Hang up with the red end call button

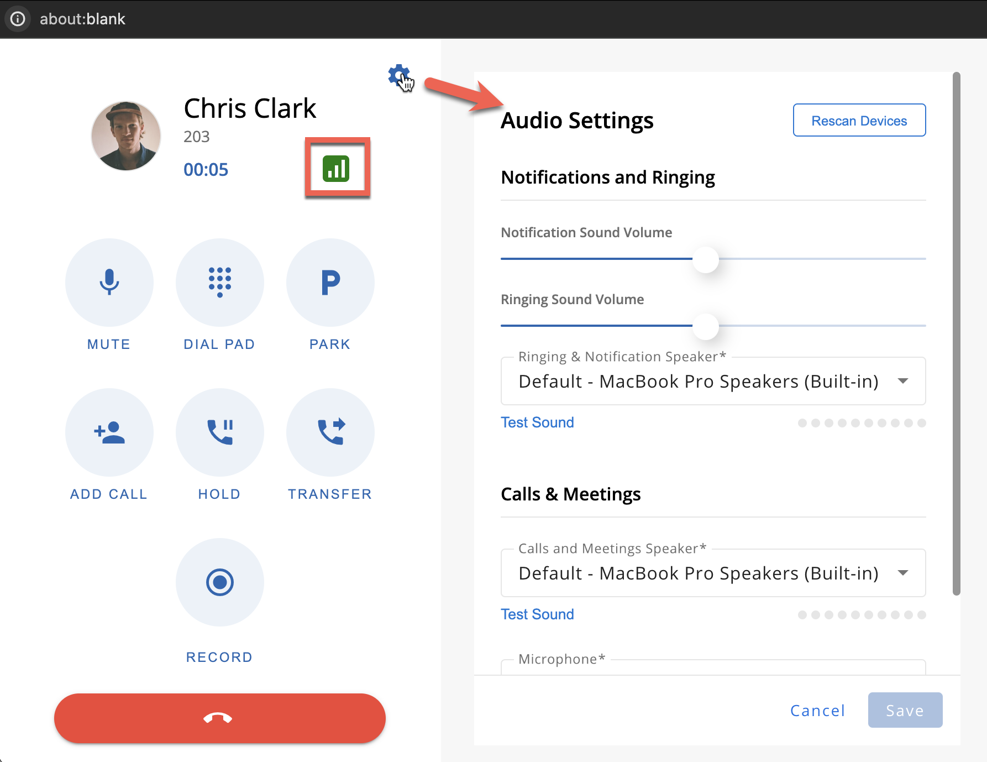coord(219,718)
